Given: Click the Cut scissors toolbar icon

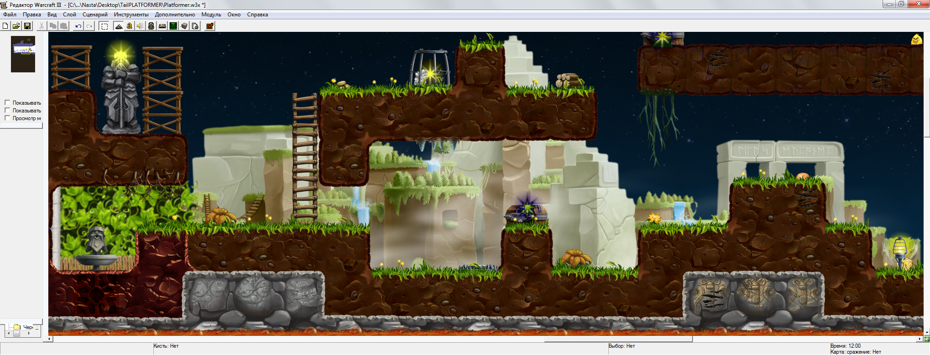Looking at the screenshot, I should pos(42,26).
